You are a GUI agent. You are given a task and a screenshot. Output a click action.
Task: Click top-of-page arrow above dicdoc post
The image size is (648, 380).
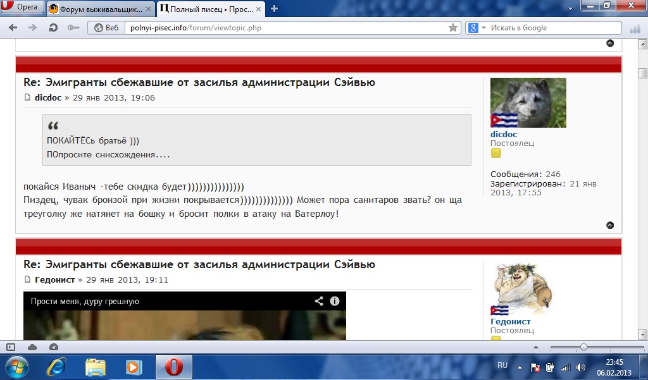pyautogui.click(x=610, y=43)
